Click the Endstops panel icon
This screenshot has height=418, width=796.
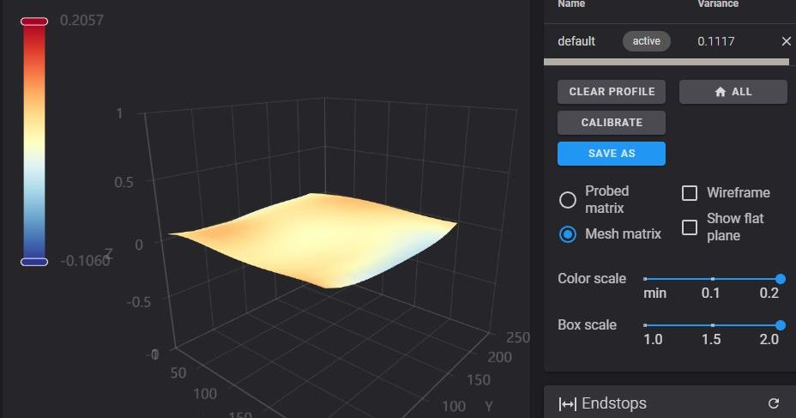tap(567, 403)
